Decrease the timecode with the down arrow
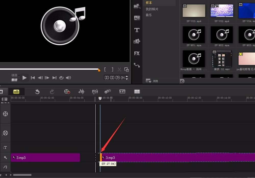Viewport: 255px width, 178px height. tap(127, 79)
